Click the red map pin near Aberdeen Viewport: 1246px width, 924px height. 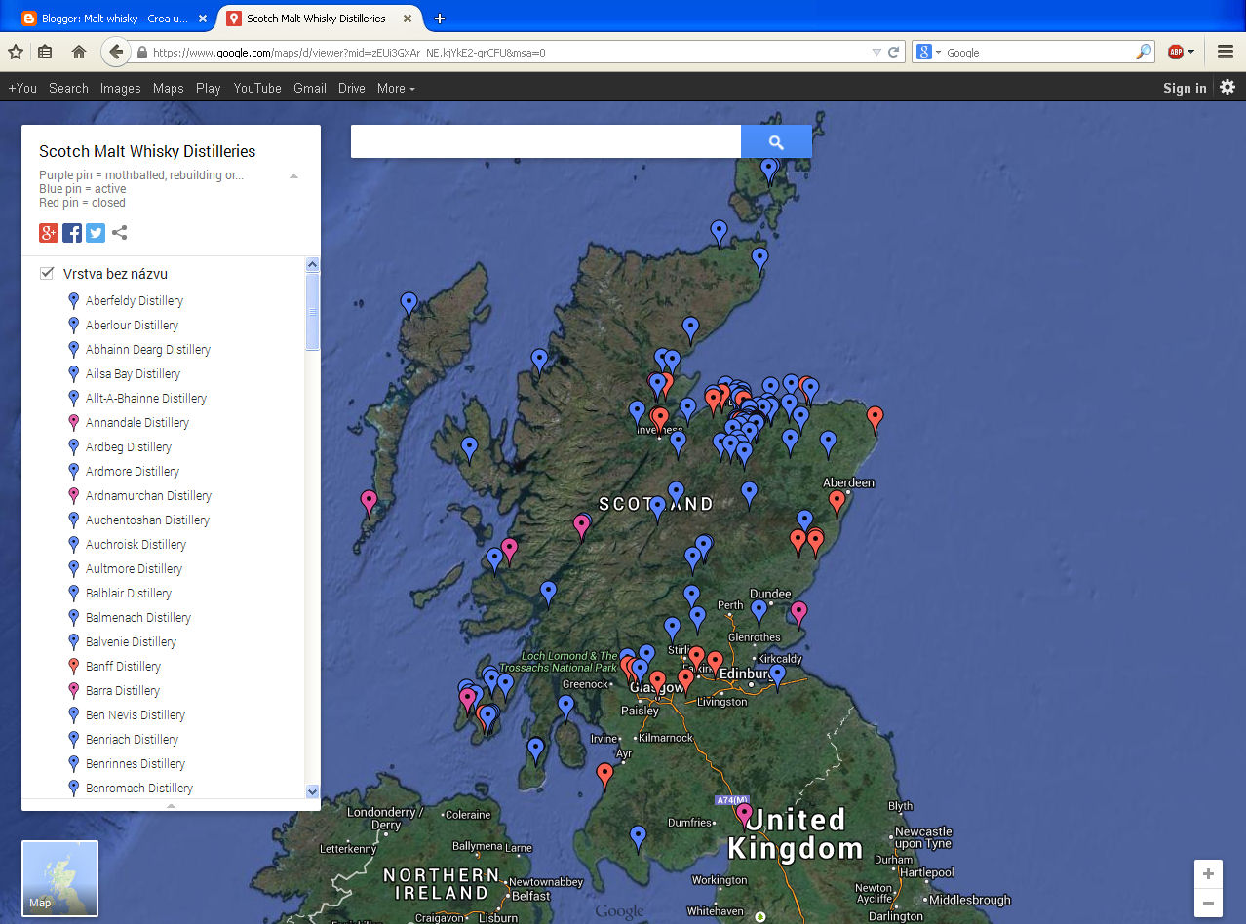click(x=837, y=502)
